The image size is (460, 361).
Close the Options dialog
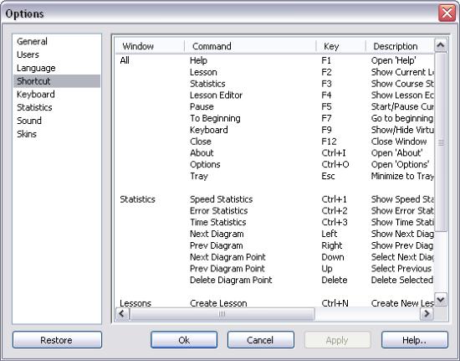447,13
